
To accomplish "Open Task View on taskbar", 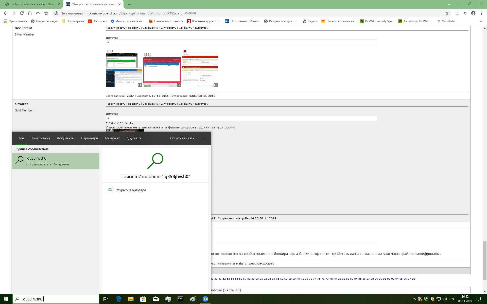I will click(x=106, y=299).
